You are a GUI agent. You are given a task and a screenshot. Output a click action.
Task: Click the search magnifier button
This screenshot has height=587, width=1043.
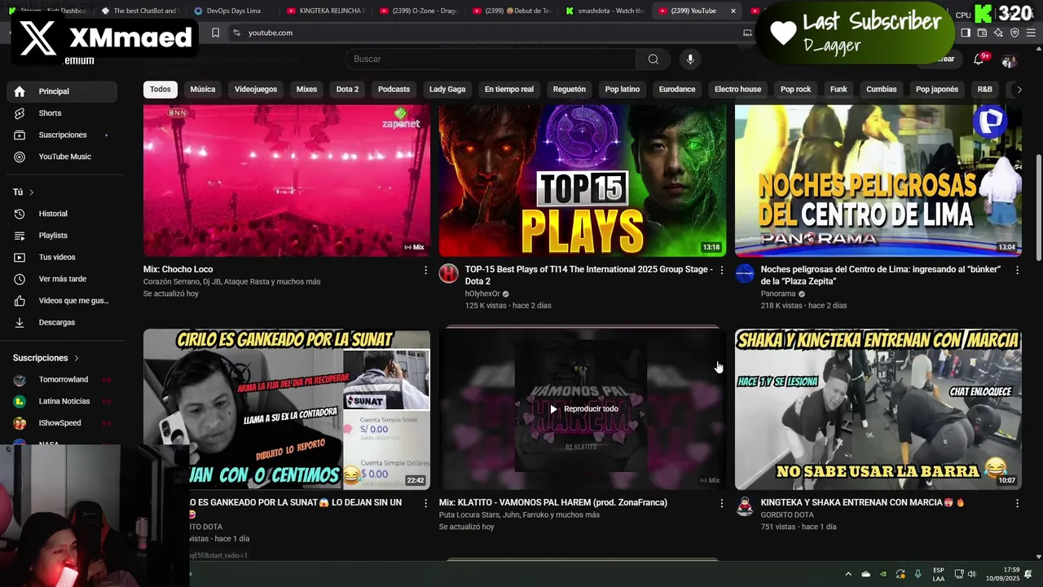(653, 59)
